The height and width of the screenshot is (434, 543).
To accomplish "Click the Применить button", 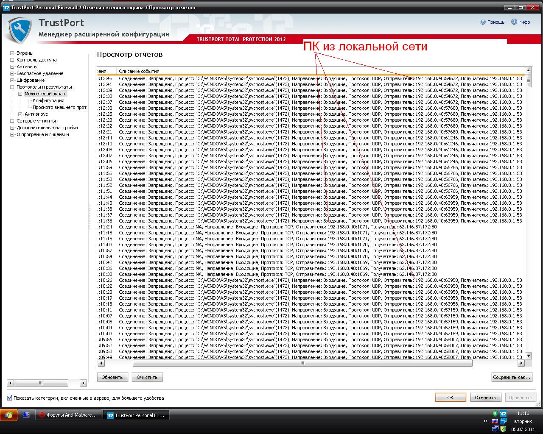I will point(520,398).
